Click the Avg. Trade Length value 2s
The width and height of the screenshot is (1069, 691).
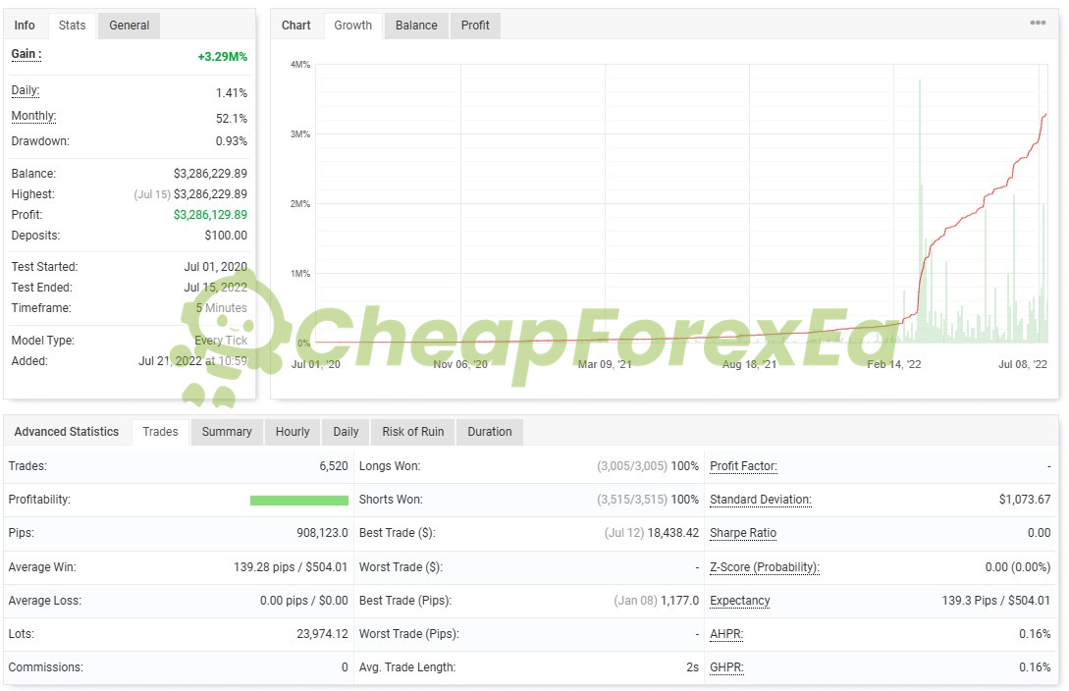pyautogui.click(x=693, y=667)
